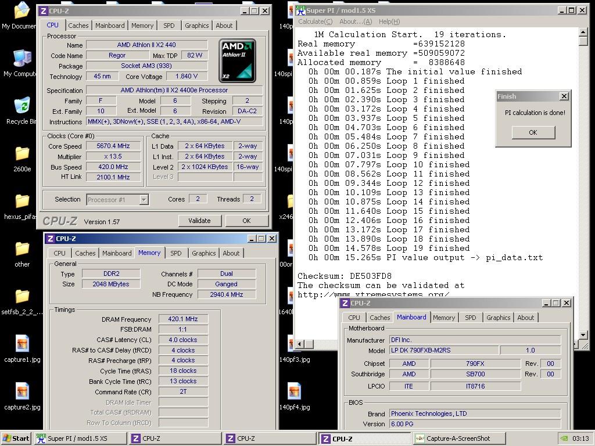Select Caches tab in Mainboard CPU-Z window
This screenshot has height=446, width=595.
click(x=379, y=318)
